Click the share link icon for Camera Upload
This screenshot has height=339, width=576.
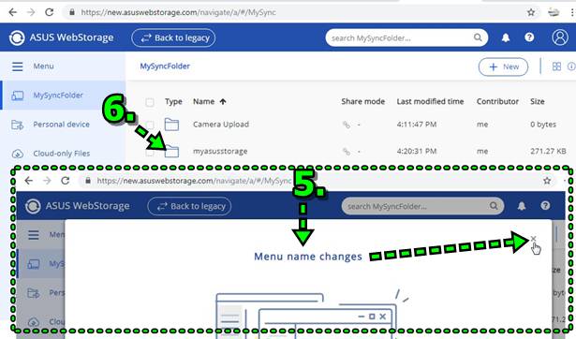tap(346, 125)
